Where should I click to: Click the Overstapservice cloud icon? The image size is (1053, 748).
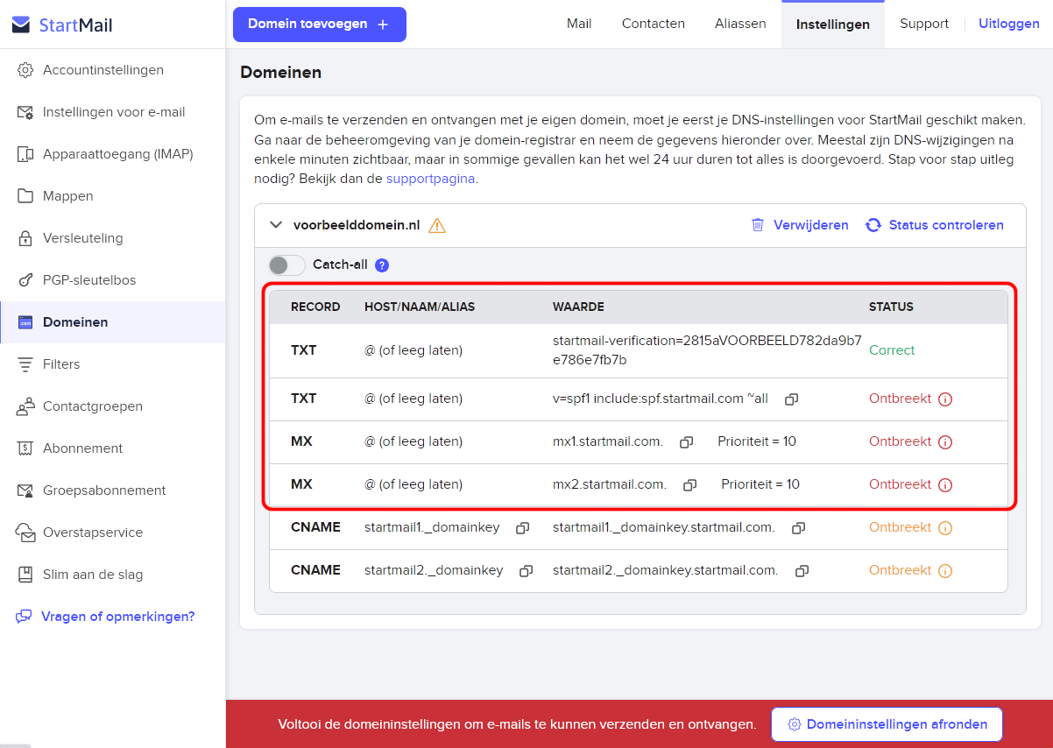(25, 533)
